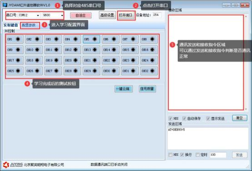Toggle the ON4 test button
Screen dimensions: 252x171
point(72,39)
